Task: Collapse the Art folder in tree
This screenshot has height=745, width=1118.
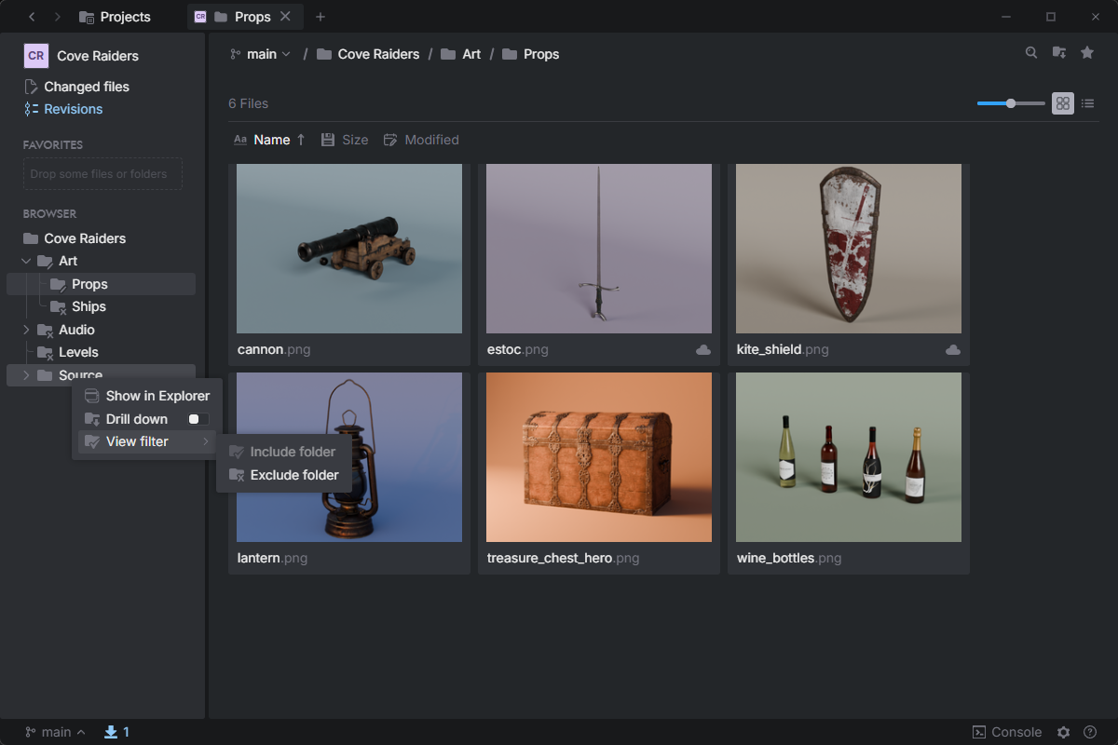Action: pyautogui.click(x=26, y=262)
